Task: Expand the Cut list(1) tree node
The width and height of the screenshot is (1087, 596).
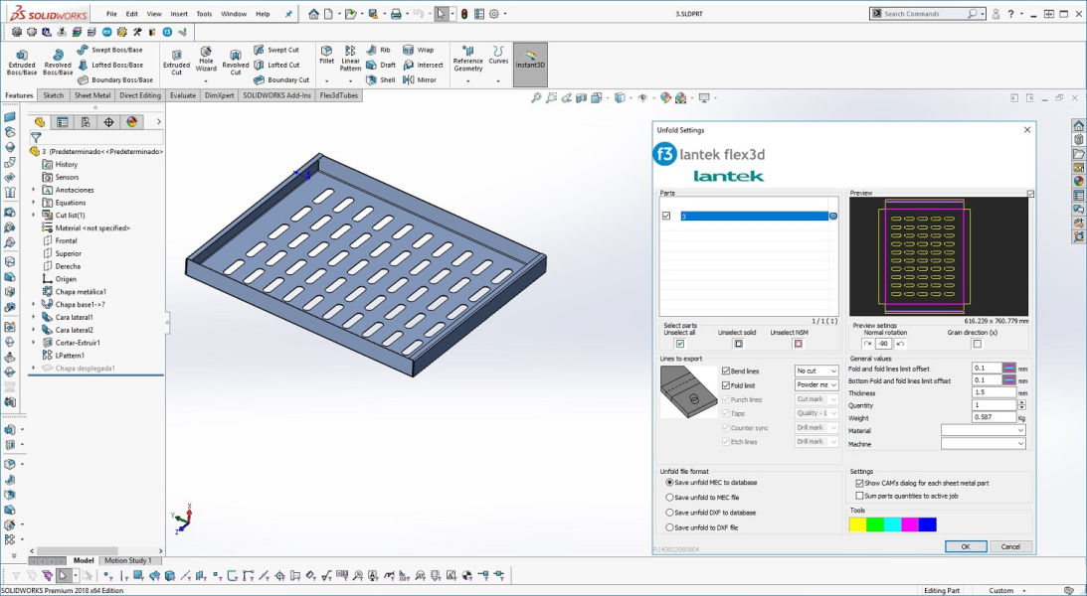Action: pyautogui.click(x=34, y=216)
